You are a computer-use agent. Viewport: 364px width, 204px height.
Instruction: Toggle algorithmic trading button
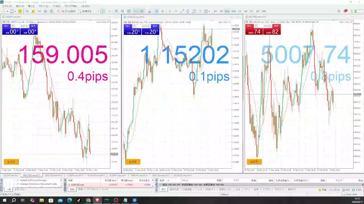pos(66,11)
